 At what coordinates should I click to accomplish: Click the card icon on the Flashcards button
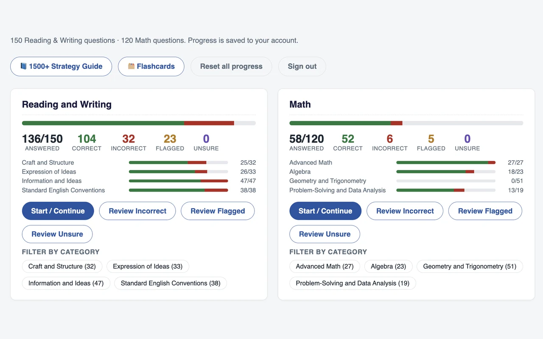pyautogui.click(x=131, y=66)
